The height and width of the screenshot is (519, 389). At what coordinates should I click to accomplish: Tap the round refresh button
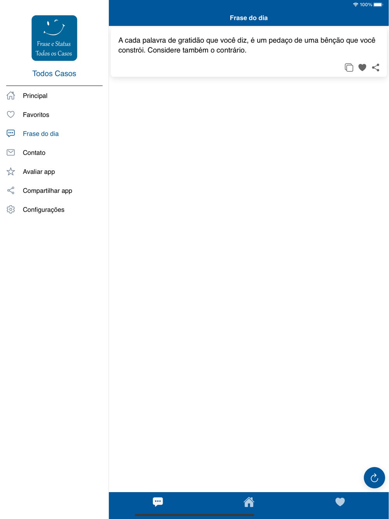(374, 477)
